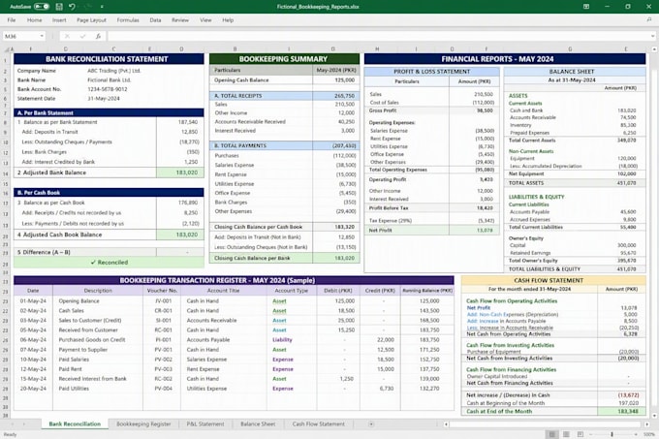The width and height of the screenshot is (659, 439).
Task: Click the vertical scrollbar up arrow
Action: (x=654, y=49)
